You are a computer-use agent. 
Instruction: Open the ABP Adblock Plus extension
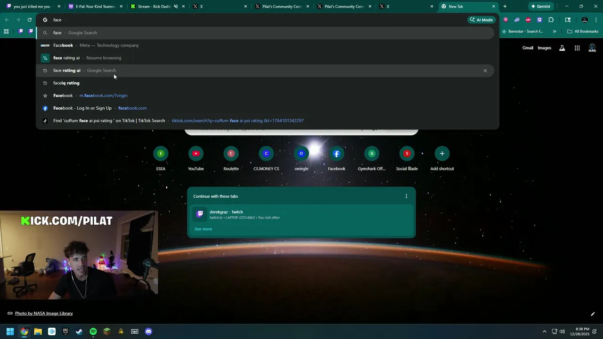pyautogui.click(x=528, y=20)
